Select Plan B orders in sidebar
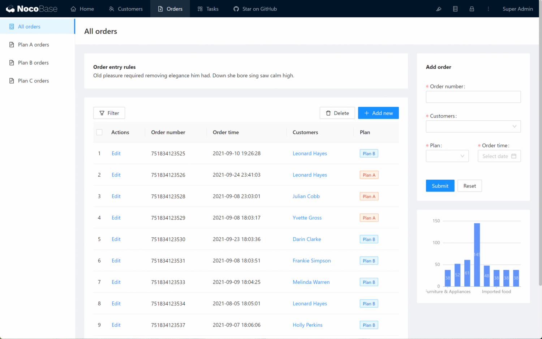This screenshot has width=542, height=339. pyautogui.click(x=38, y=63)
